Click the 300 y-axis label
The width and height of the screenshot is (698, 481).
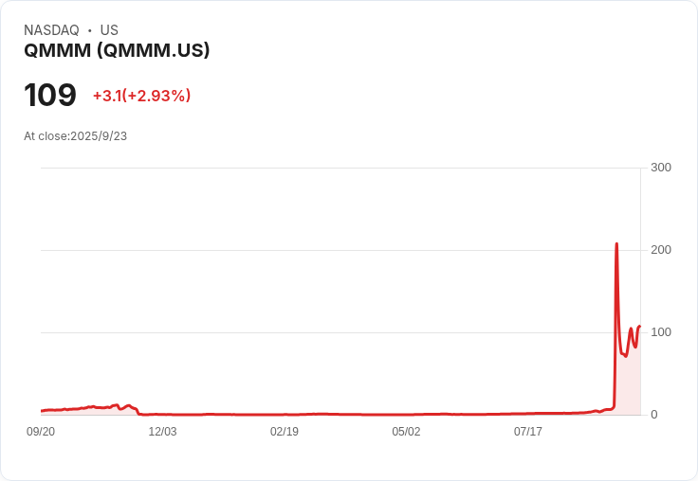tap(661, 168)
